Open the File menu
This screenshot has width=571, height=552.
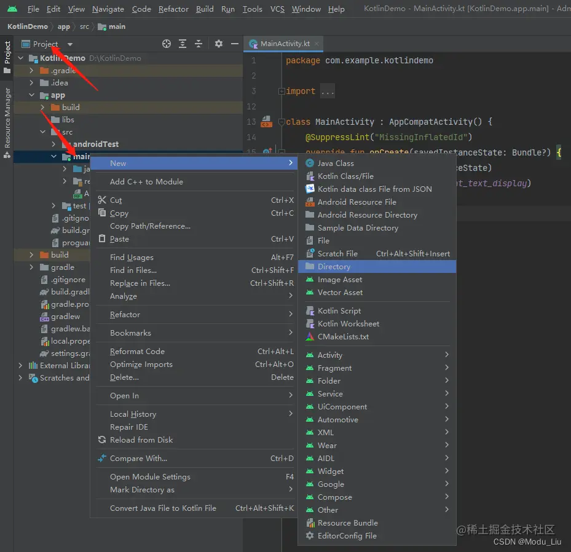pos(33,9)
